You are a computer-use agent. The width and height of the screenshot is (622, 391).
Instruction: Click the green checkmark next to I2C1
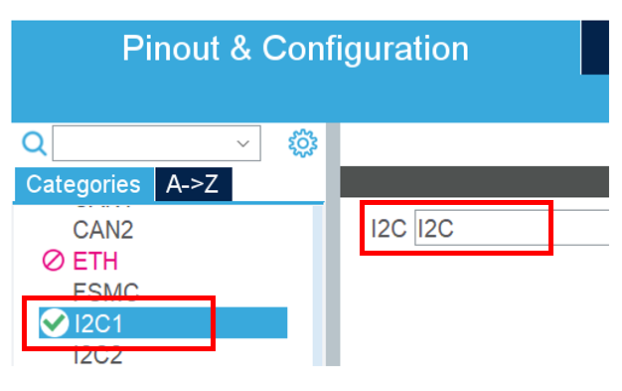pos(54,322)
